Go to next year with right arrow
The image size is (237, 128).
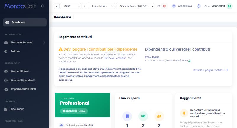click(x=84, y=6)
